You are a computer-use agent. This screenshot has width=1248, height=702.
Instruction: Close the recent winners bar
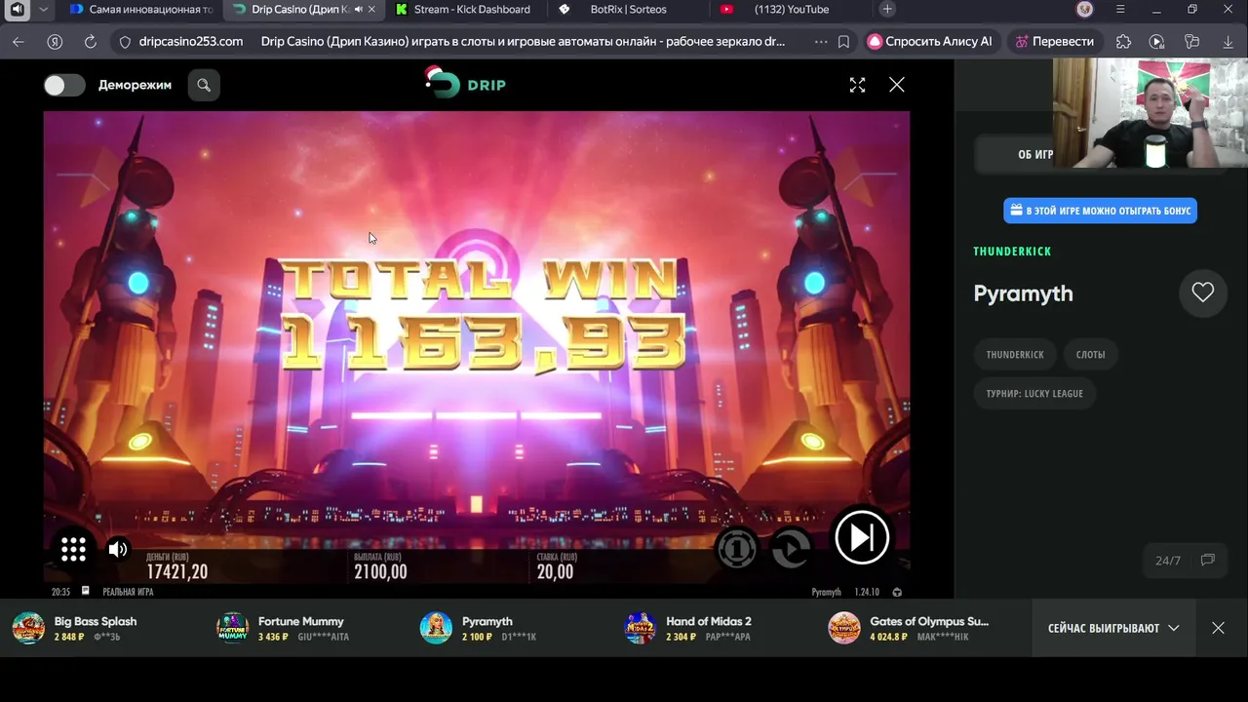[x=1218, y=628]
